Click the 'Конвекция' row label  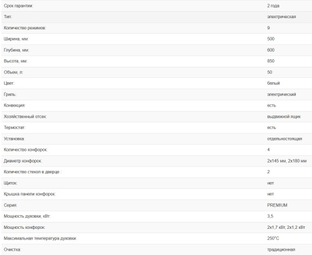coord(14,105)
